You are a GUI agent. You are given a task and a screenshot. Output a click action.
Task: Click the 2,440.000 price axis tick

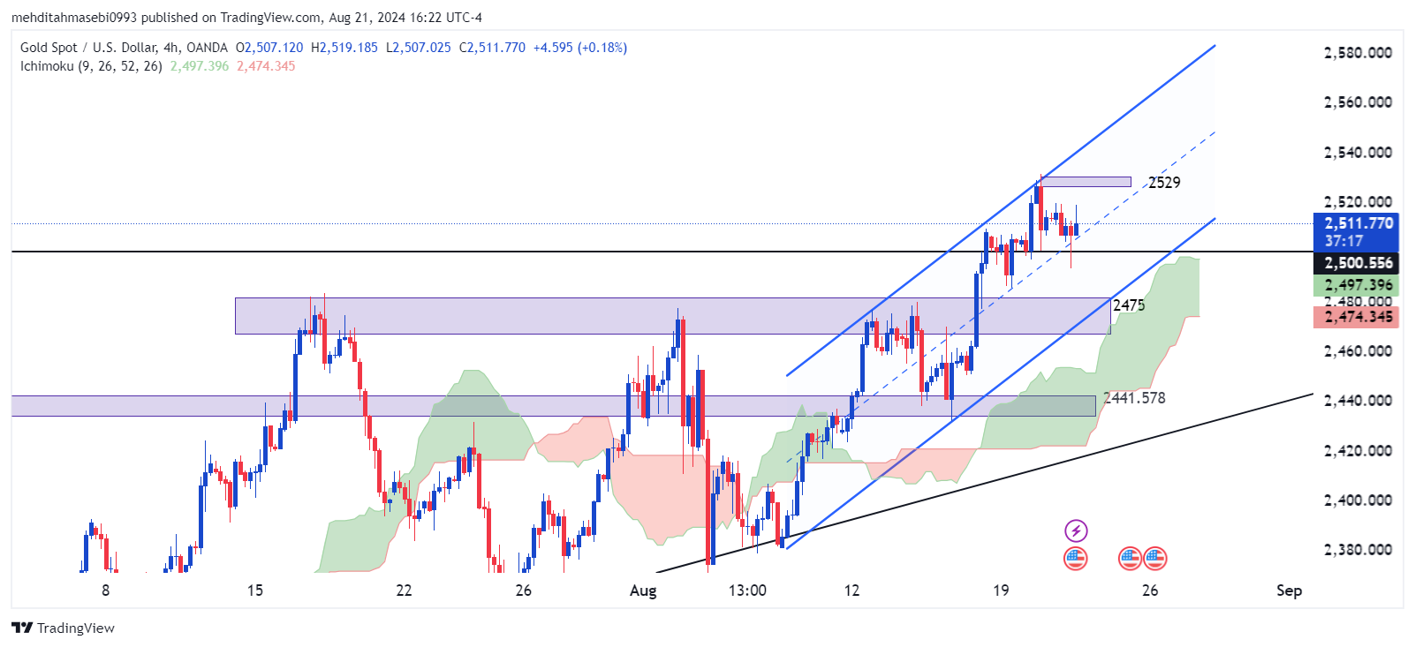pos(1358,401)
